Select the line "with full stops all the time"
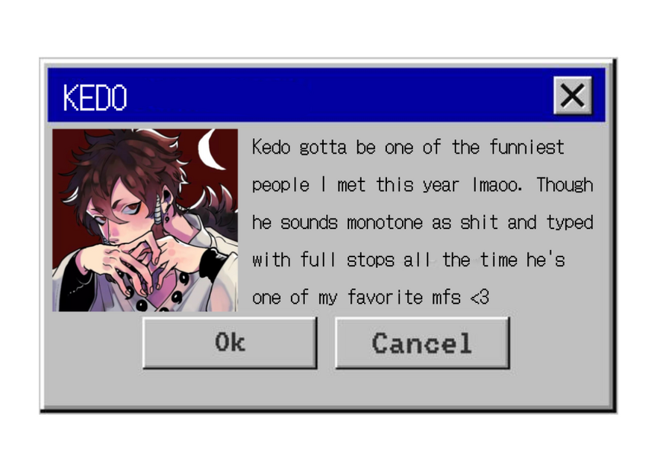 pos(385,260)
